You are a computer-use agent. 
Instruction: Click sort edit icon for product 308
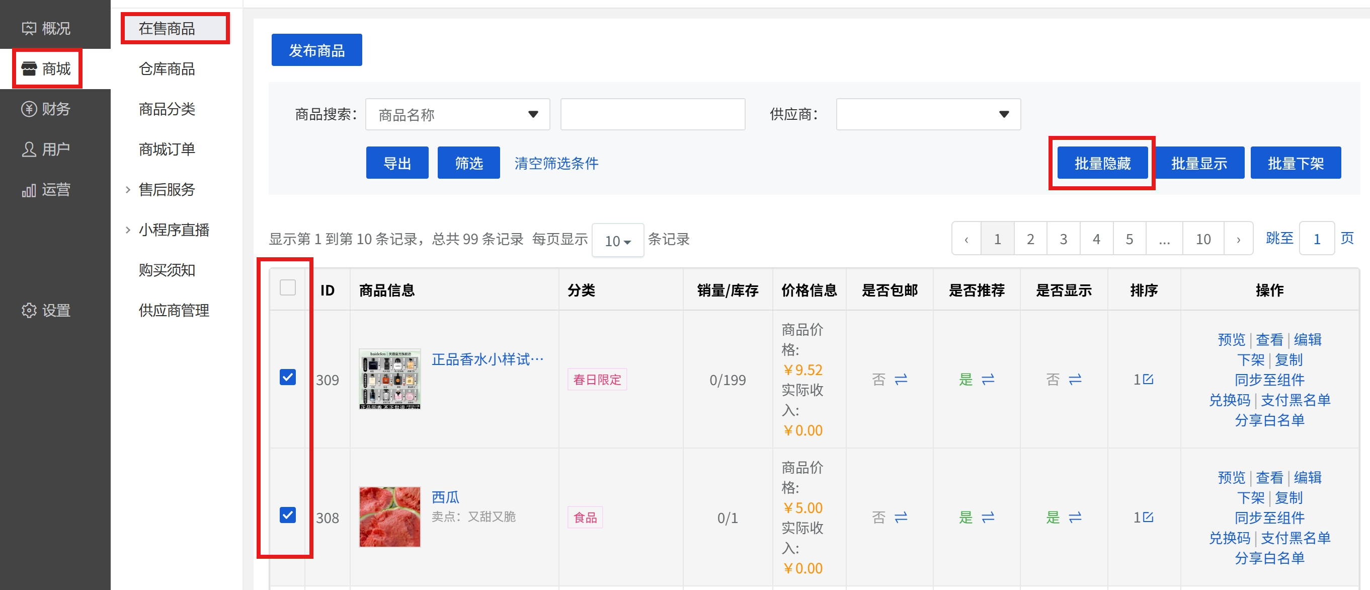click(x=1148, y=517)
